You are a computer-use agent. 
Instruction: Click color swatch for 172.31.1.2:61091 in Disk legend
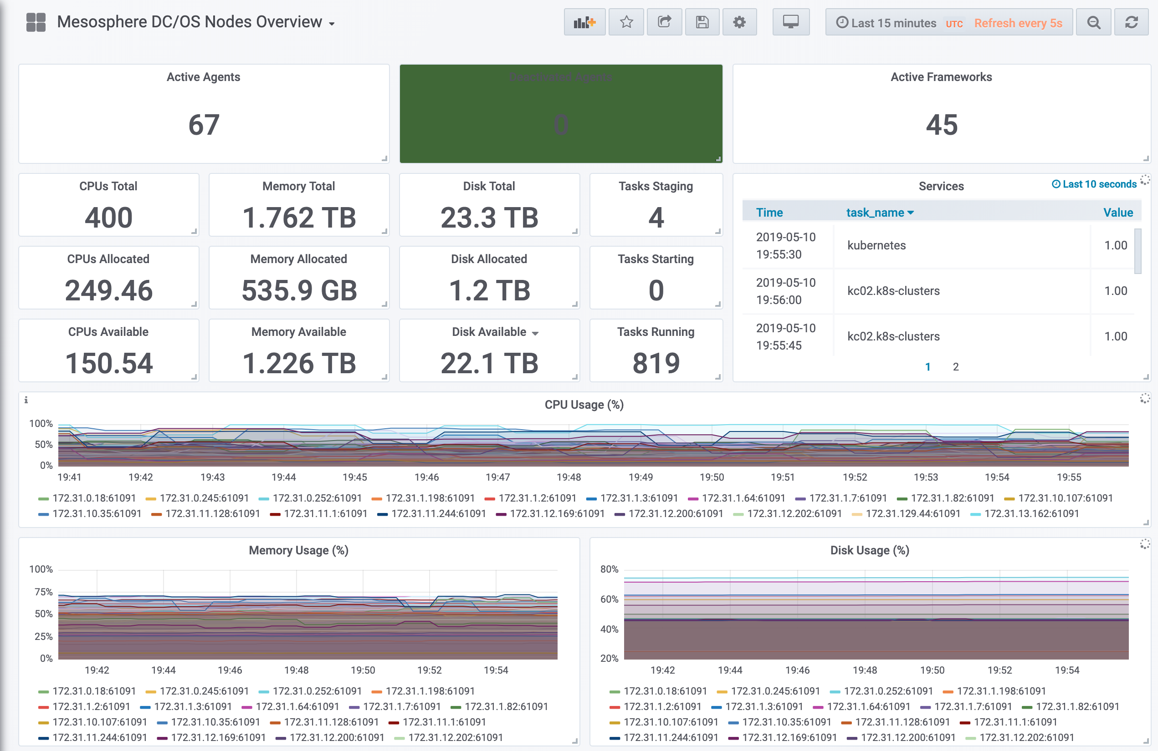tap(615, 708)
